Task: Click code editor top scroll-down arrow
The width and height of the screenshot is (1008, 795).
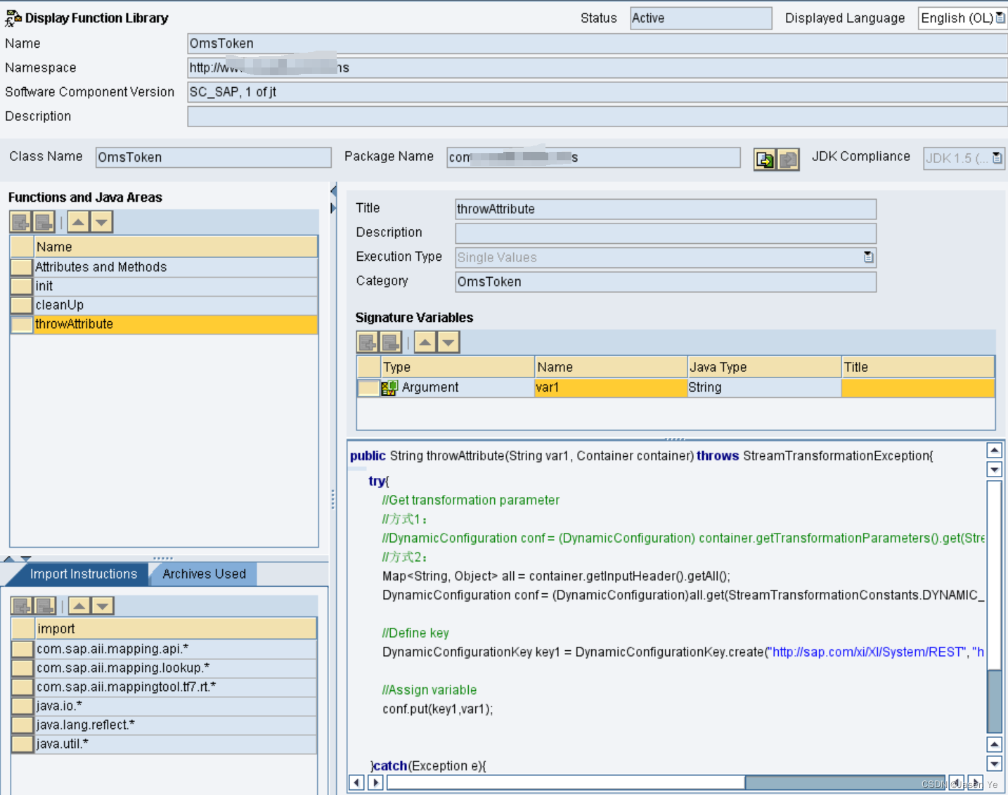Action: click(995, 470)
